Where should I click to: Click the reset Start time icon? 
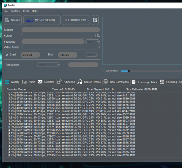7,55
